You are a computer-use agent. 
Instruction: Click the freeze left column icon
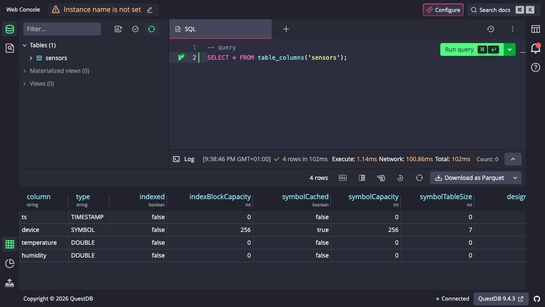[362, 178]
